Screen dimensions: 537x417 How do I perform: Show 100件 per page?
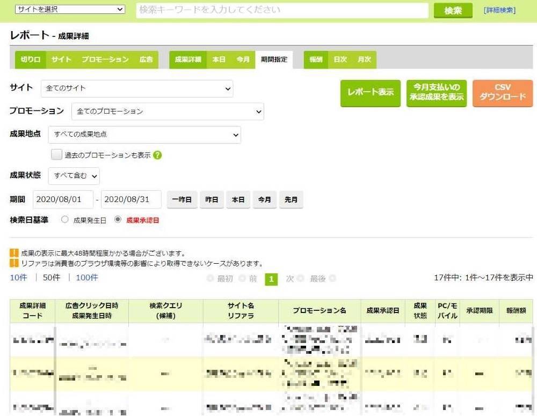[87, 278]
